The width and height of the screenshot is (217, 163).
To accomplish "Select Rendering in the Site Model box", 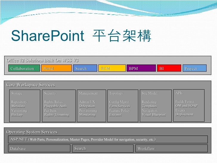I will coord(149,102).
